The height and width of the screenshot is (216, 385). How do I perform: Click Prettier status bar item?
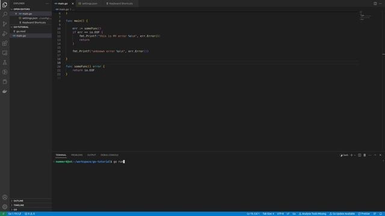(364, 214)
